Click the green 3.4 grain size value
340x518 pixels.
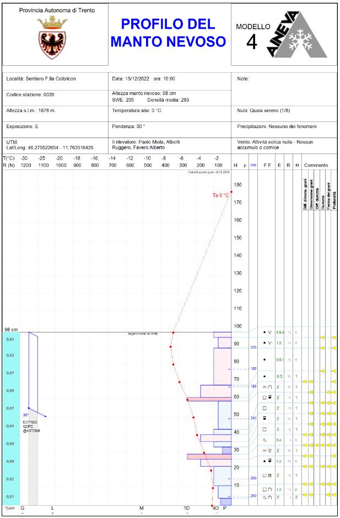point(279,440)
